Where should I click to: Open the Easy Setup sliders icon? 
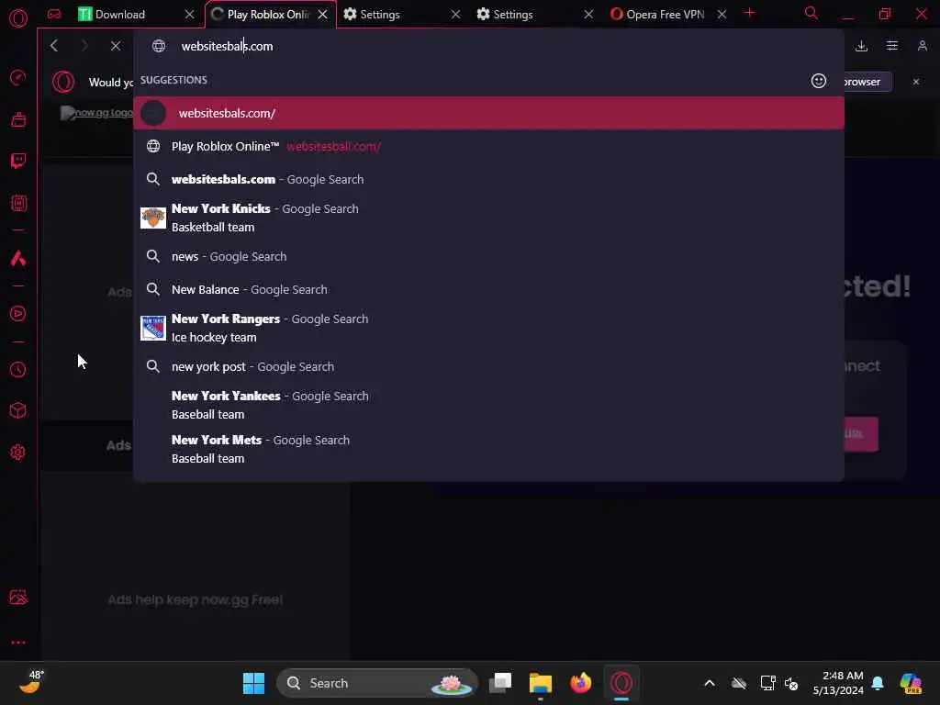[x=892, y=46]
